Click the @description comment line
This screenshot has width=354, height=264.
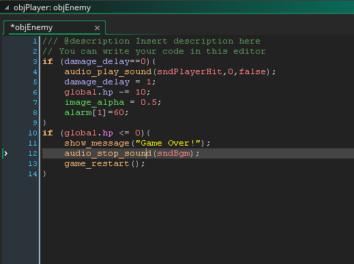click(x=151, y=42)
